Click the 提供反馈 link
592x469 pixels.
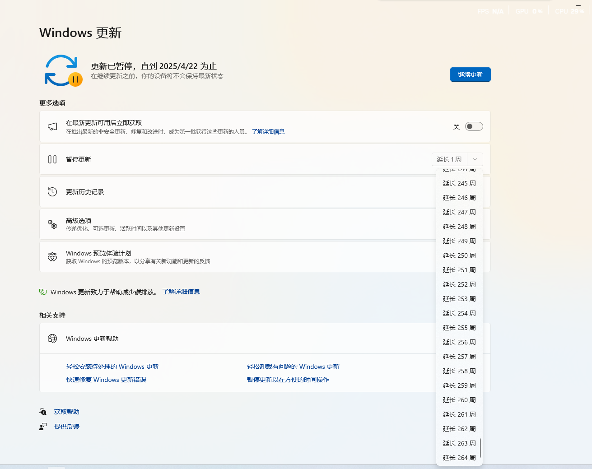[x=67, y=427]
